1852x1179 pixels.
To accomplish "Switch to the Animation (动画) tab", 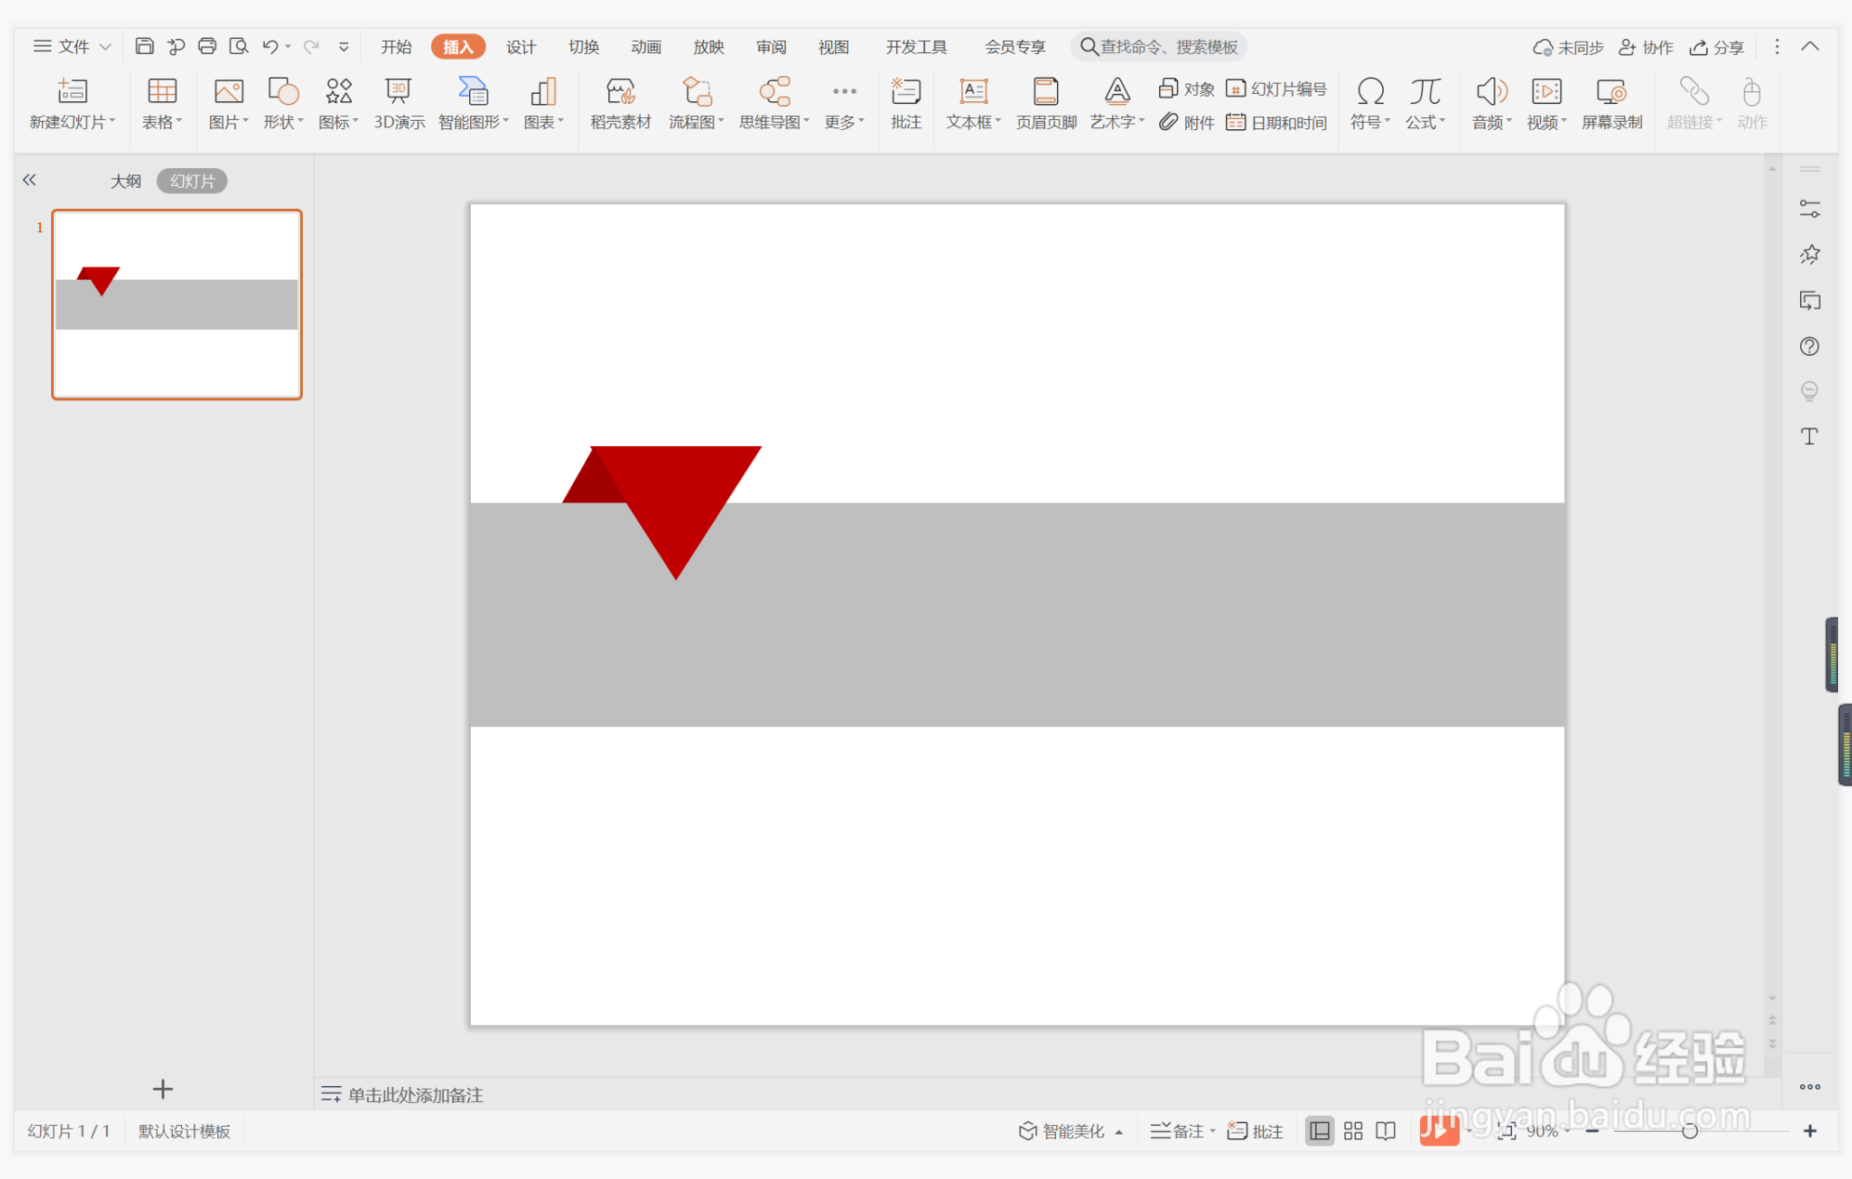I will pos(646,46).
